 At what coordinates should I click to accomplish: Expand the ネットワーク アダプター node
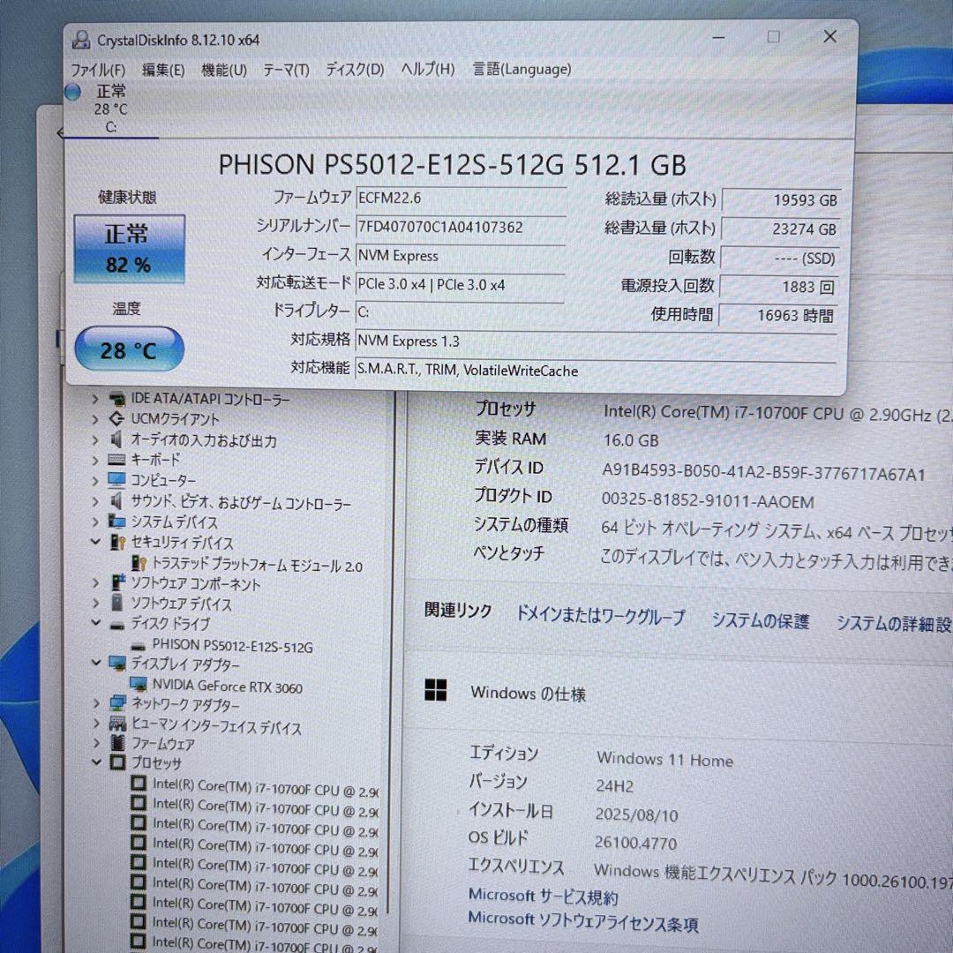click(97, 704)
